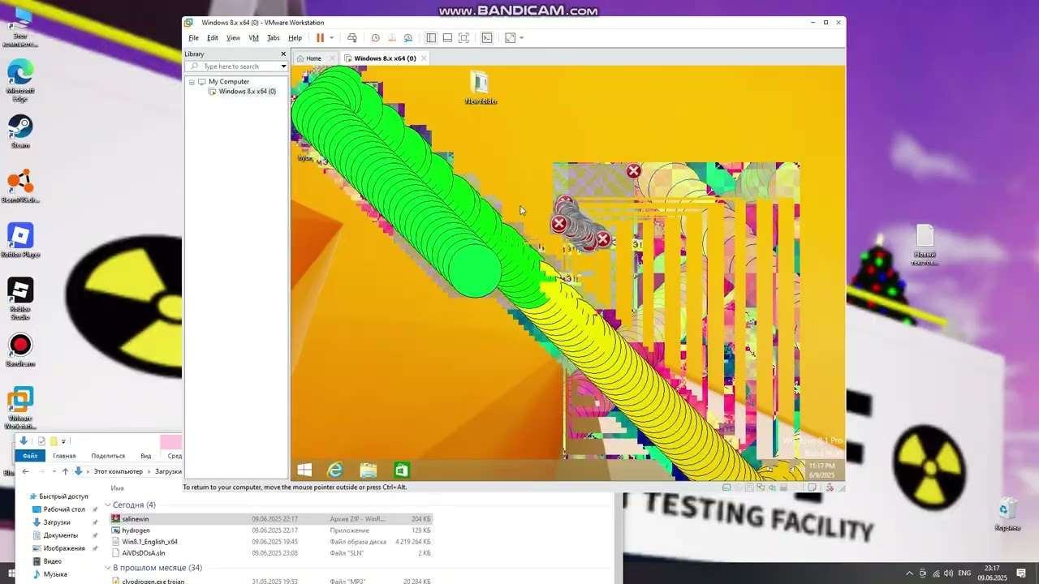The image size is (1039, 584).
Task: Open the stretch mode dropdown arrow
Action: click(x=521, y=38)
